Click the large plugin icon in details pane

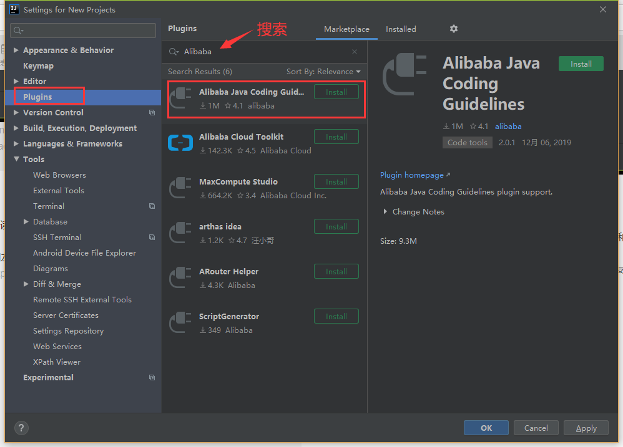(x=405, y=74)
